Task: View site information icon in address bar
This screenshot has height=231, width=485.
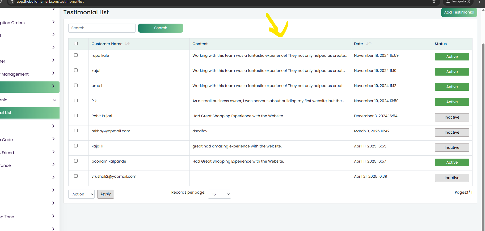Action: pos(11,2)
